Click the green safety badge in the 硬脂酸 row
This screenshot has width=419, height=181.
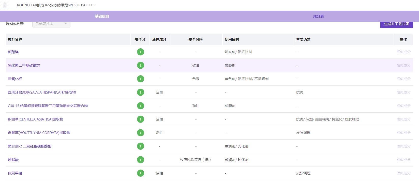point(140,160)
